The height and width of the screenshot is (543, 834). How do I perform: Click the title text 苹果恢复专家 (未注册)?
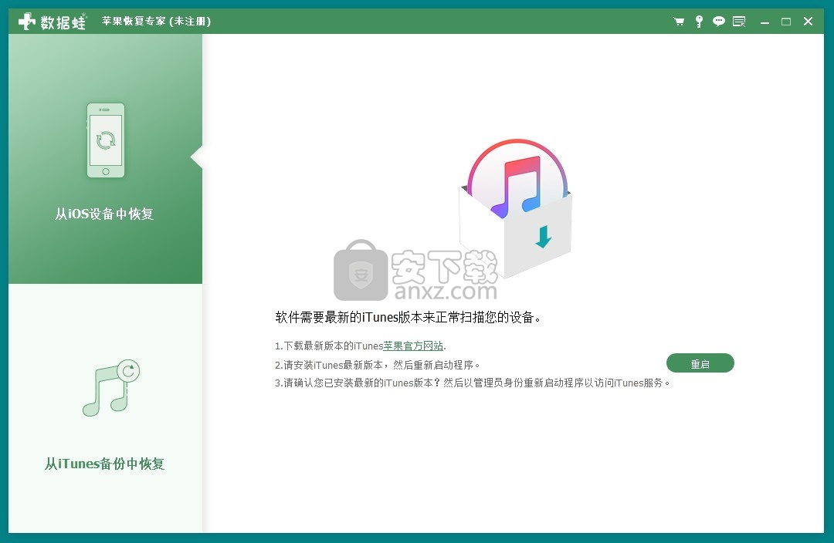(156, 22)
